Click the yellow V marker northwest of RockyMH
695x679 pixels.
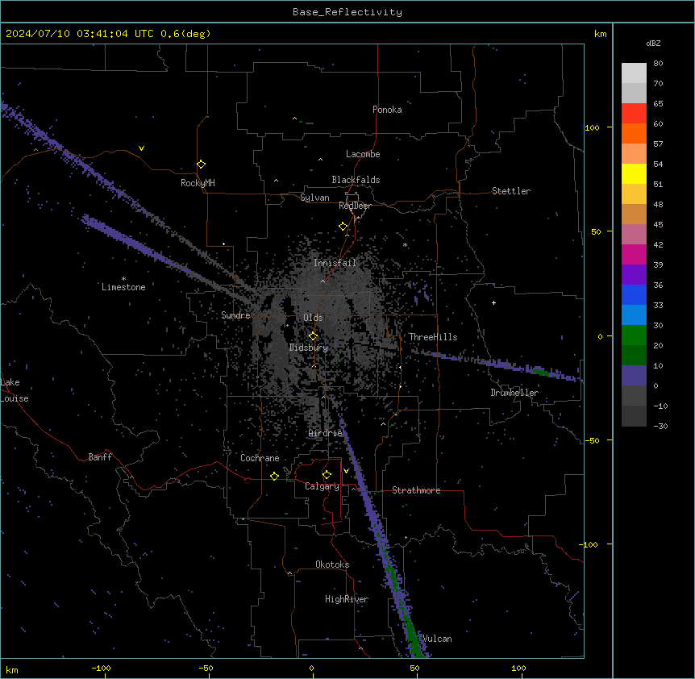(141, 148)
